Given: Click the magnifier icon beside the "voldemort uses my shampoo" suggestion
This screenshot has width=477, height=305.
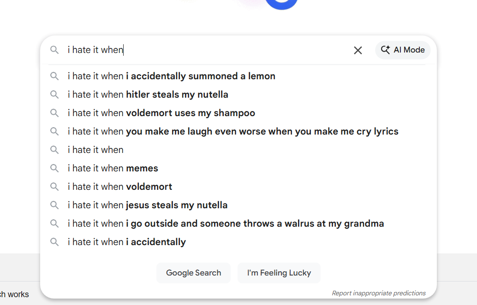Looking at the screenshot, I should click(54, 113).
